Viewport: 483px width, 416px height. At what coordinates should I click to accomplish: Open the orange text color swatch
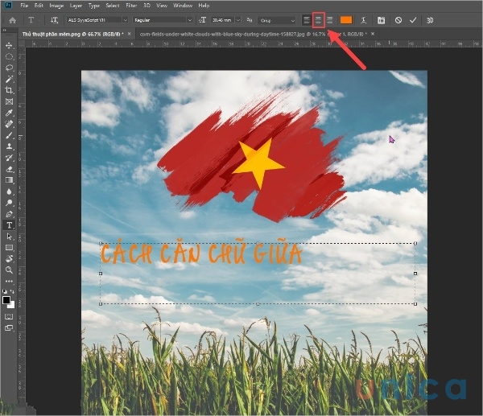coord(346,20)
